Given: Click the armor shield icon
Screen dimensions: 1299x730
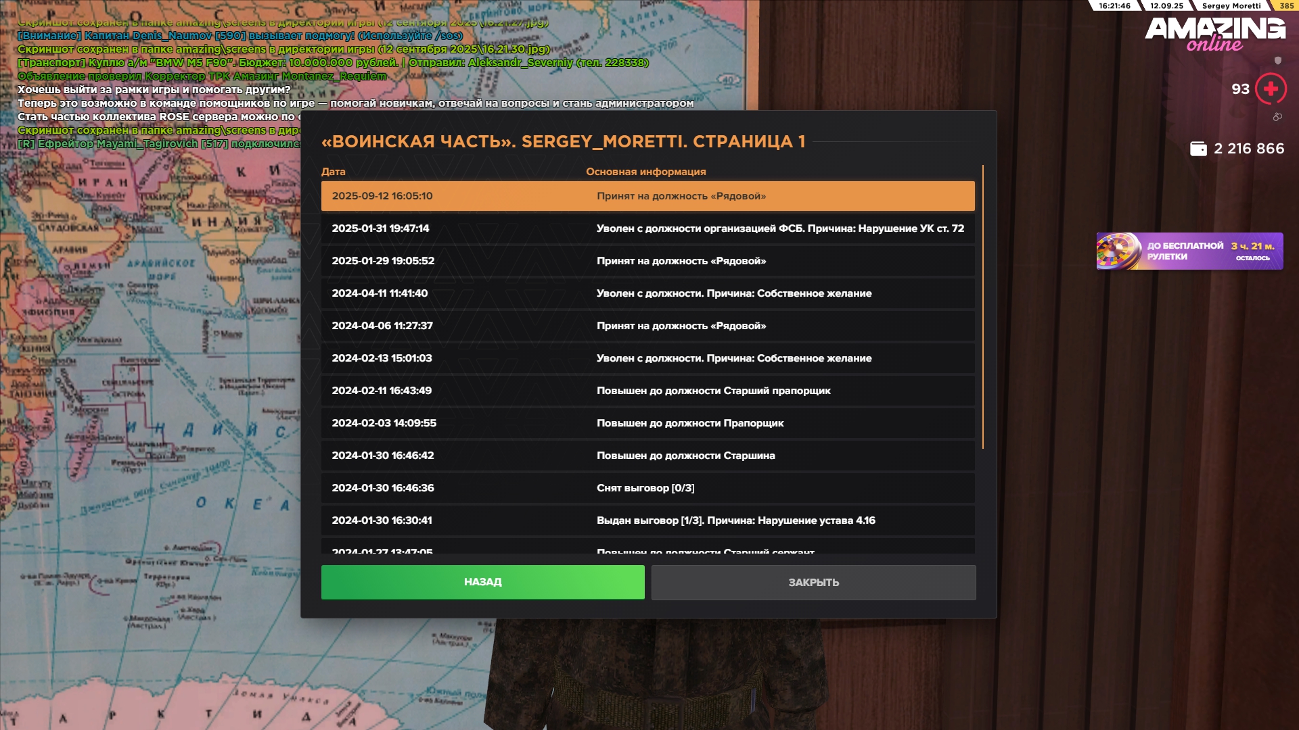Looking at the screenshot, I should coord(1278,61).
